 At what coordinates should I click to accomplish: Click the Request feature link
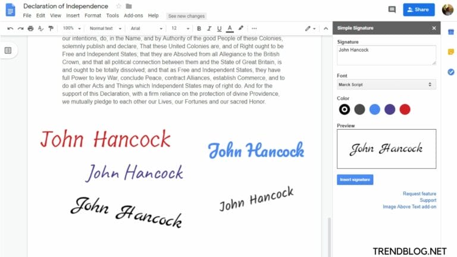click(x=419, y=194)
